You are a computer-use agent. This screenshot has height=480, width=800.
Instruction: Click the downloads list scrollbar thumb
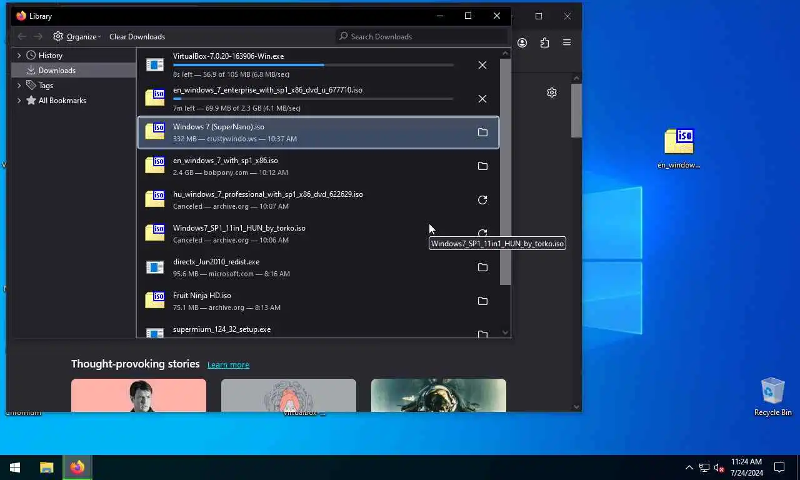coord(506,172)
